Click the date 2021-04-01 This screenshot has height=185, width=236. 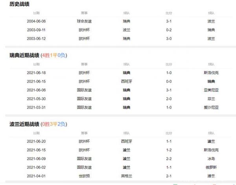pos(36,176)
